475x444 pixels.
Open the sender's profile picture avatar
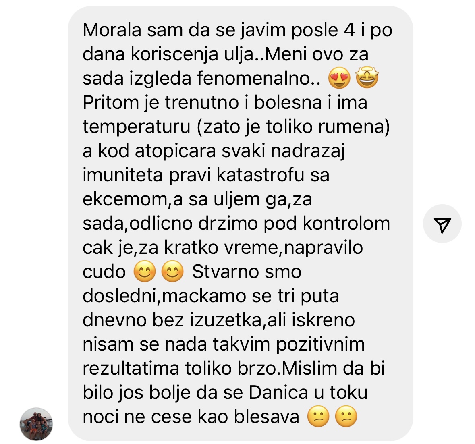36,424
